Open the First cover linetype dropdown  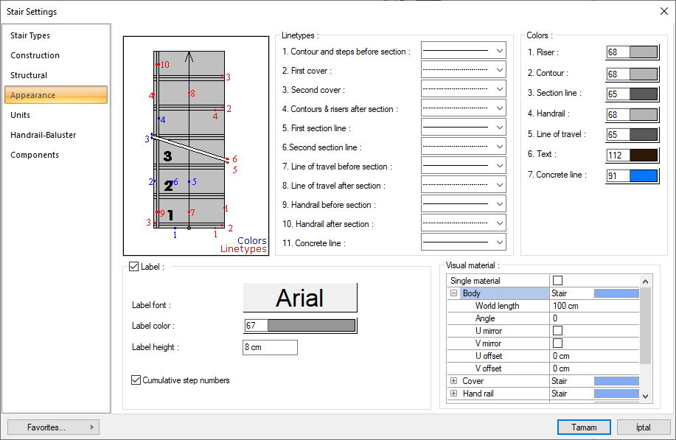tap(500, 70)
